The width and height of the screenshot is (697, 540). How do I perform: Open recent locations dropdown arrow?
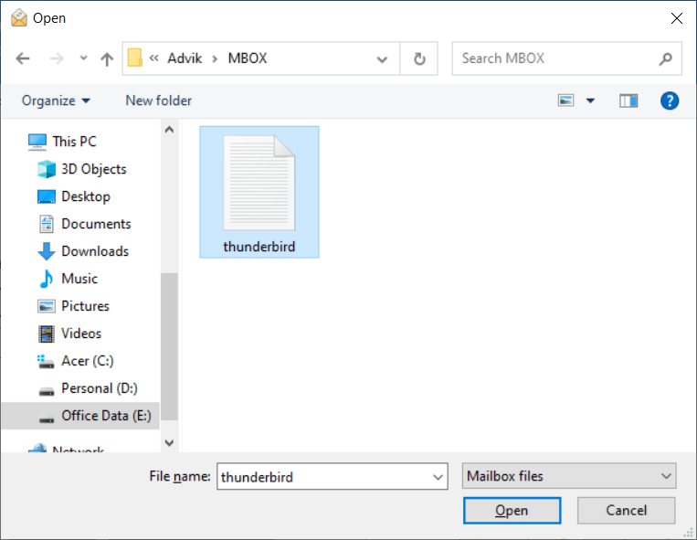click(83, 58)
